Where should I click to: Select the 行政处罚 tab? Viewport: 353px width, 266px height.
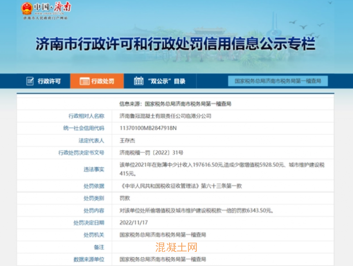click(102, 81)
